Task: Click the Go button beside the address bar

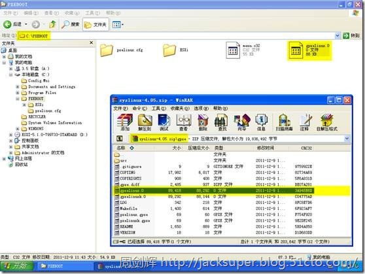Action: click(x=351, y=35)
